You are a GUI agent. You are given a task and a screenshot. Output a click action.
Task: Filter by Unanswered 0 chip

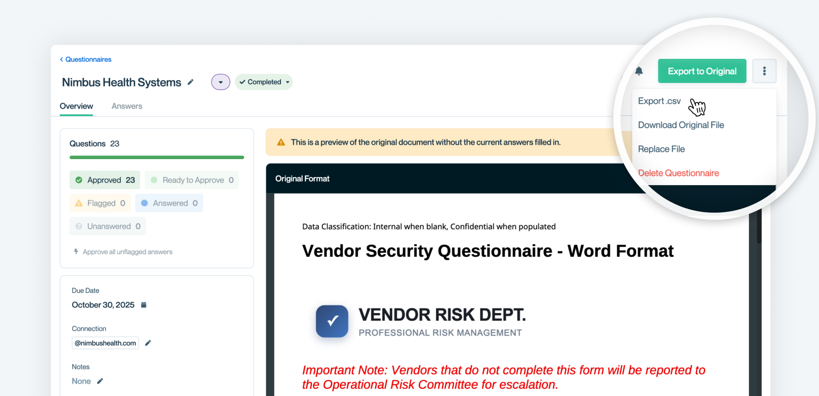(x=107, y=226)
